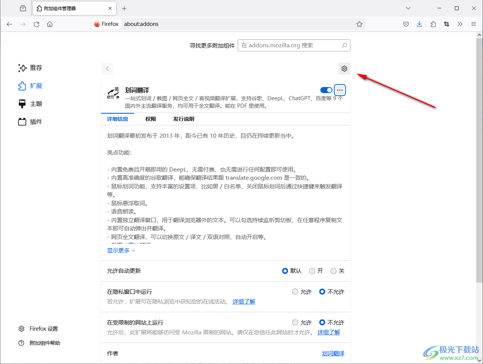This screenshot has height=364, width=483.
Task: Set auto-update option to 开
Action: [x=312, y=271]
